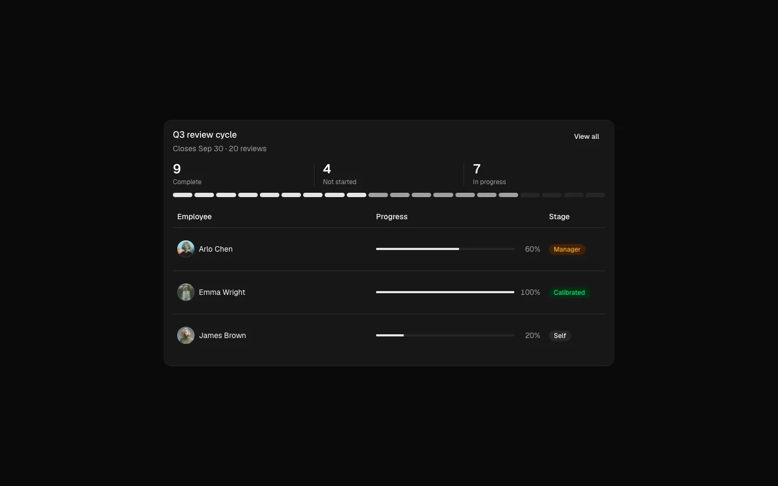Select the James Brown name

(223, 335)
